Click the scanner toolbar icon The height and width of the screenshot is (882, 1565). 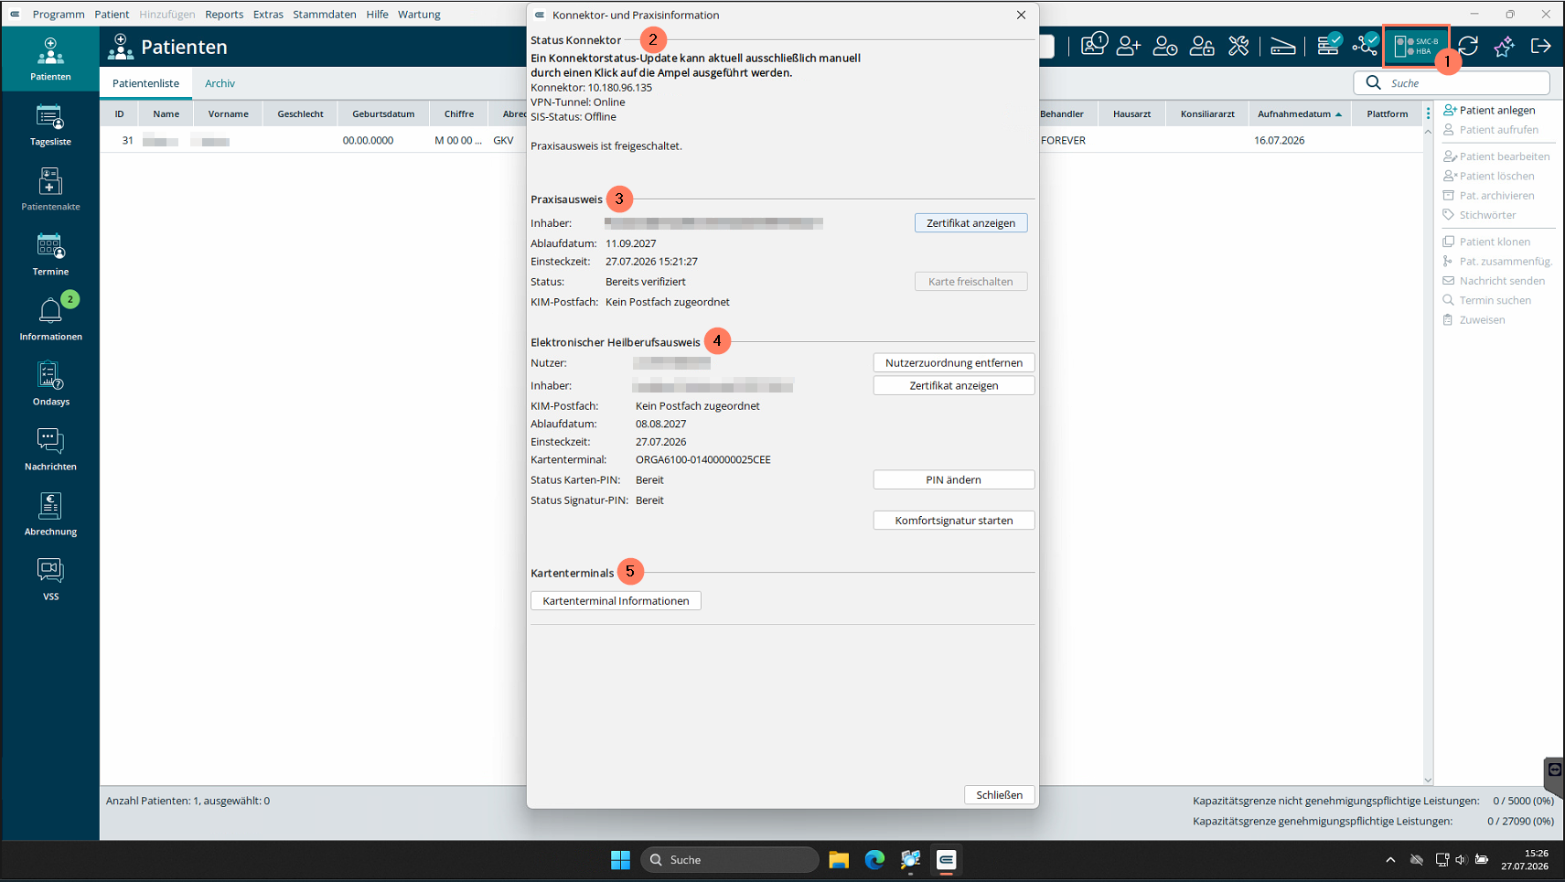point(1282,46)
